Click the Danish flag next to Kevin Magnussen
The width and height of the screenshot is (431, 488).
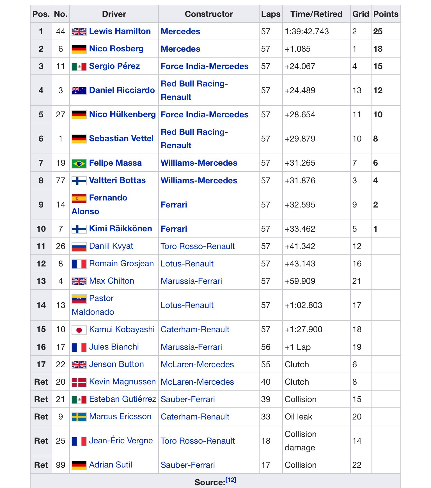[79, 382]
